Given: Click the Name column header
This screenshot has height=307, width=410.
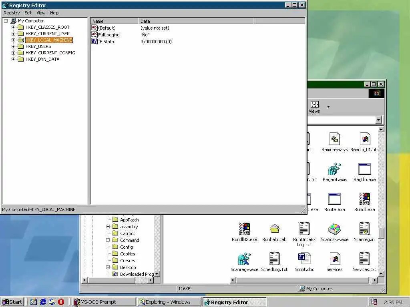Looking at the screenshot, I should (x=114, y=21).
